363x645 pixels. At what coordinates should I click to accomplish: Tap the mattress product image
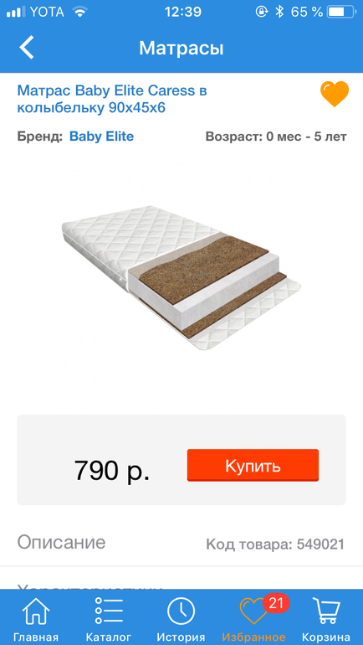[x=181, y=279]
